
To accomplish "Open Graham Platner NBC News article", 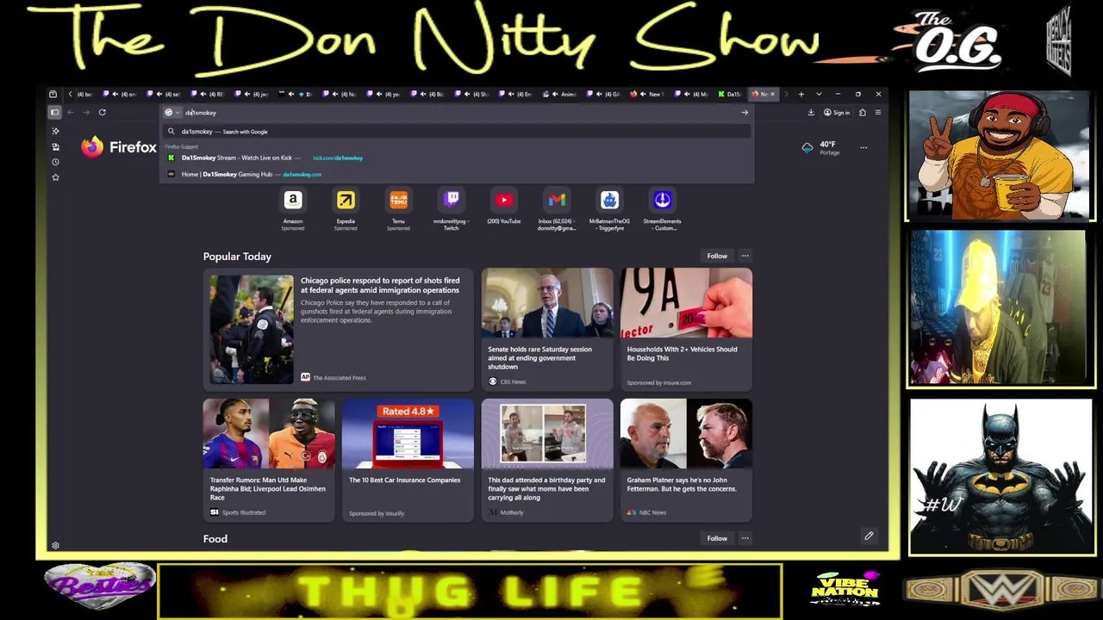I will 686,460.
